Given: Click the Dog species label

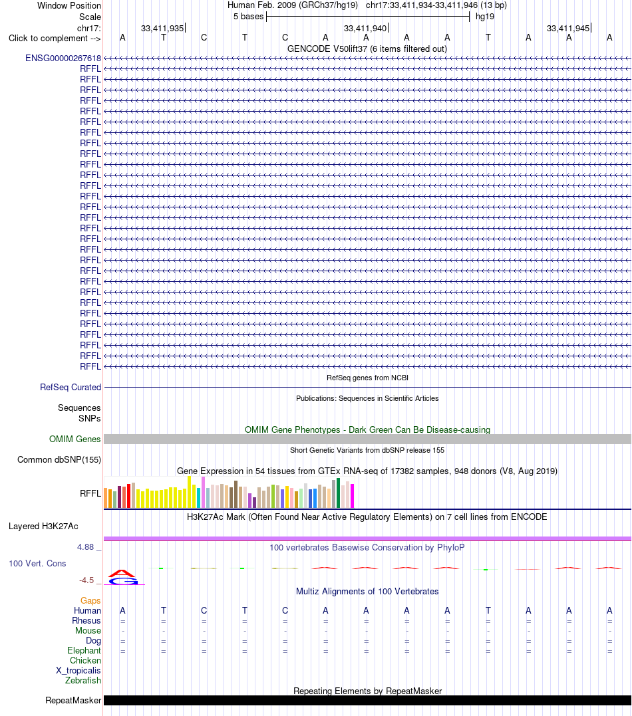Looking at the screenshot, I should [93, 641].
